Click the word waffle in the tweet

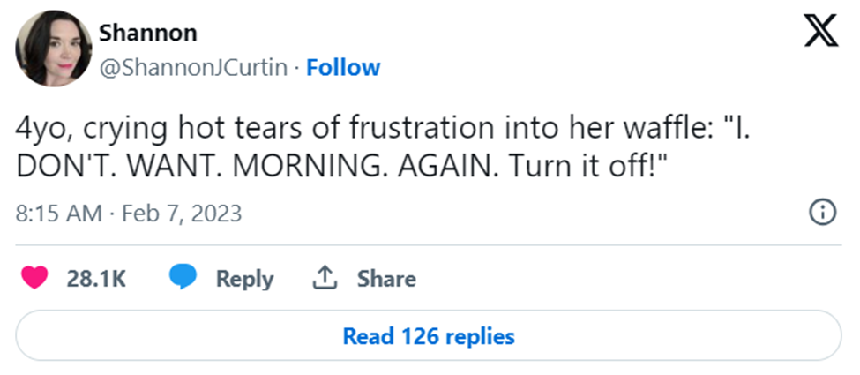(x=666, y=128)
